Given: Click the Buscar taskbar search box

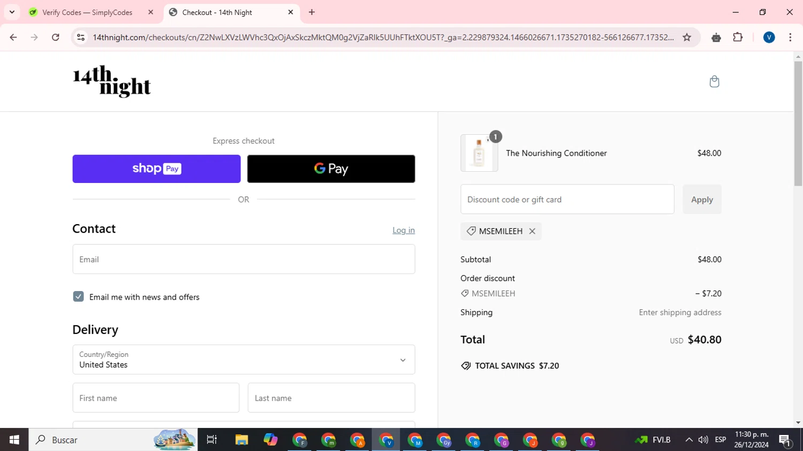Looking at the screenshot, I should click(x=113, y=440).
